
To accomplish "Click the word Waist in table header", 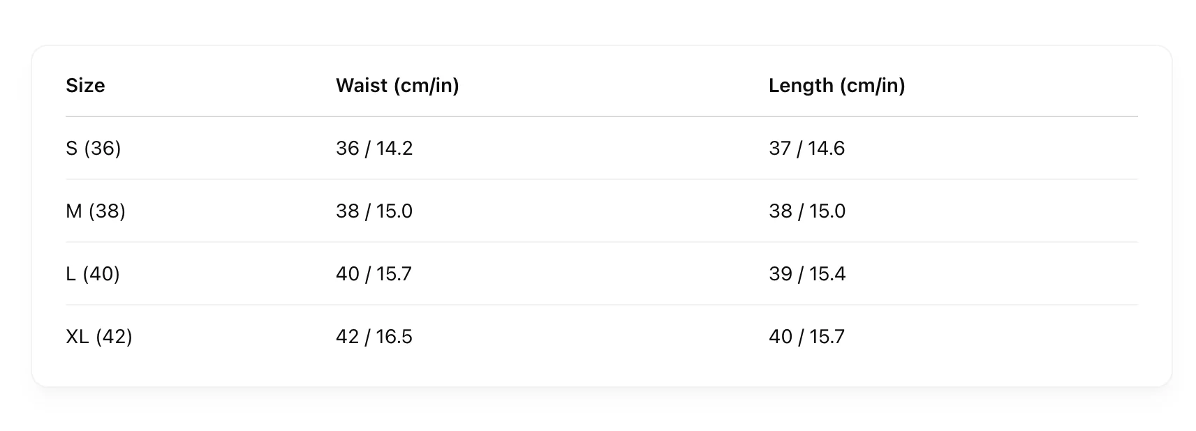I will (x=362, y=85).
